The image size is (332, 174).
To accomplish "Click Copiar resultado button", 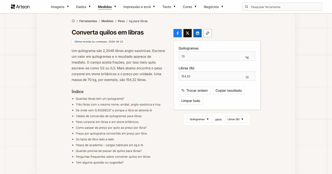I will point(229,91).
